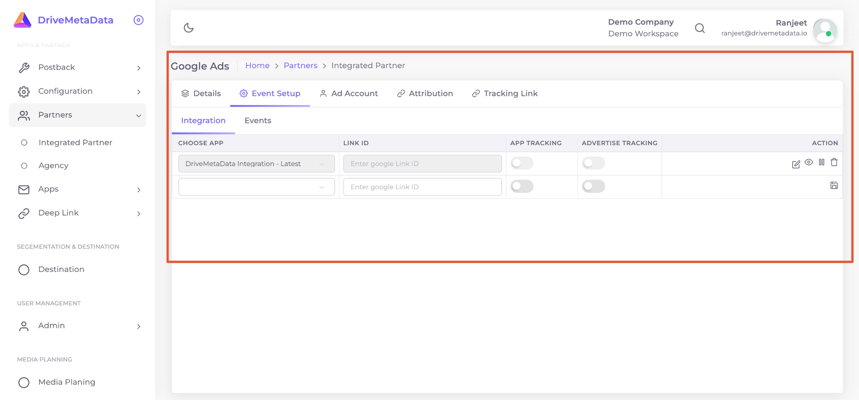Switch to the Events sub-tab
This screenshot has width=859, height=400.
(x=258, y=121)
